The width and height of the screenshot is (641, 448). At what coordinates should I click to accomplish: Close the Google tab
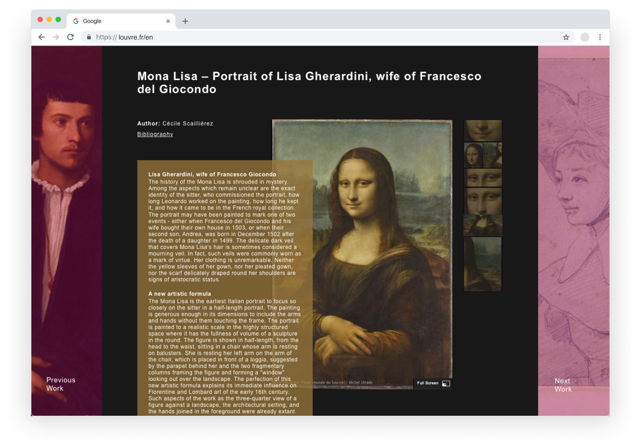tap(168, 21)
